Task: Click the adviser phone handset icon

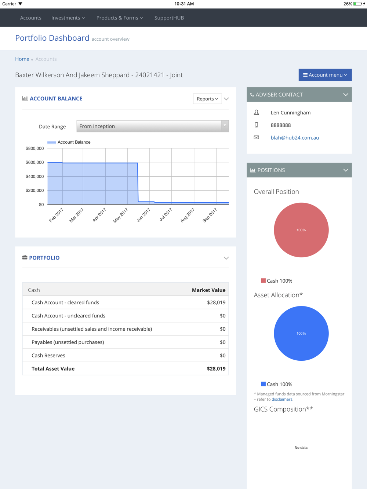Action: pos(252,95)
